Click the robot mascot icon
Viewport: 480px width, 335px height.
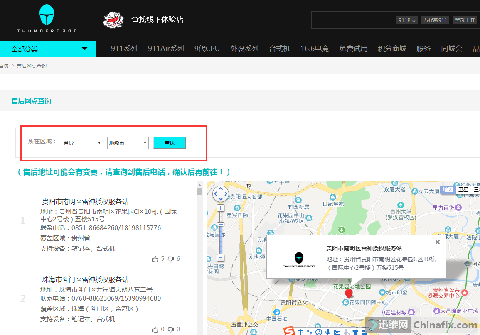tap(113, 20)
